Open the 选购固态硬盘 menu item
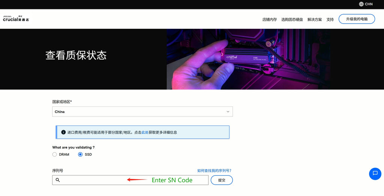The width and height of the screenshot is (384, 196). (292, 19)
